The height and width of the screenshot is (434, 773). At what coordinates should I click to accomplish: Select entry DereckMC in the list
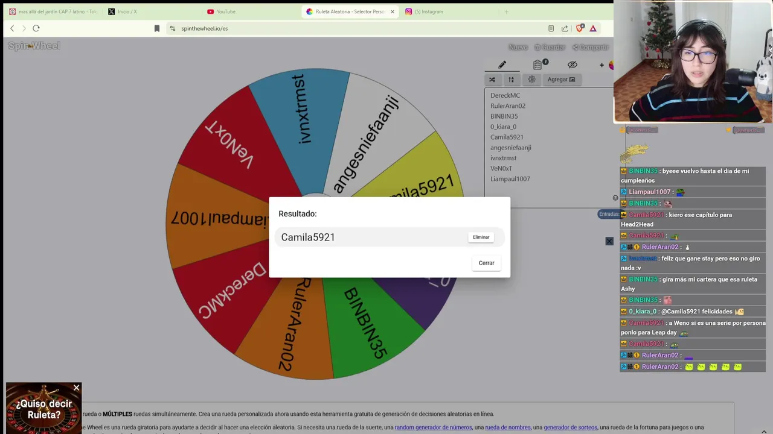pos(505,95)
